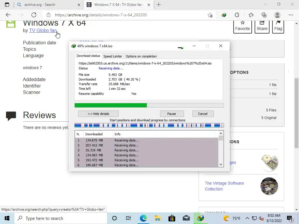The image size is (299, 224).
Task: Click the 5 Files entry
Action: point(271,110)
